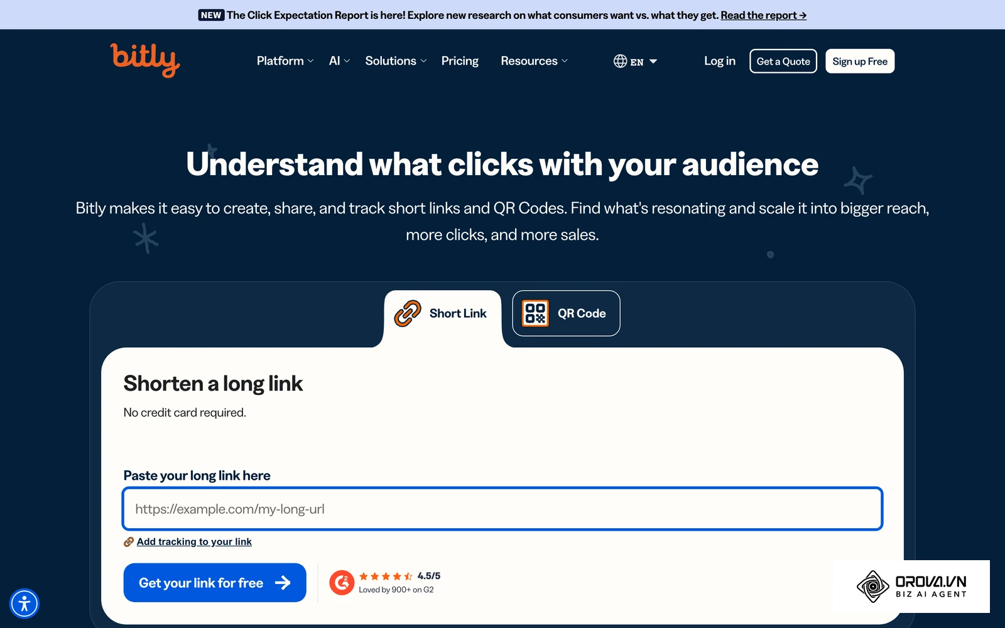Click the Loved by 900+ on G2 text
The height and width of the screenshot is (628, 1005).
[x=396, y=590]
